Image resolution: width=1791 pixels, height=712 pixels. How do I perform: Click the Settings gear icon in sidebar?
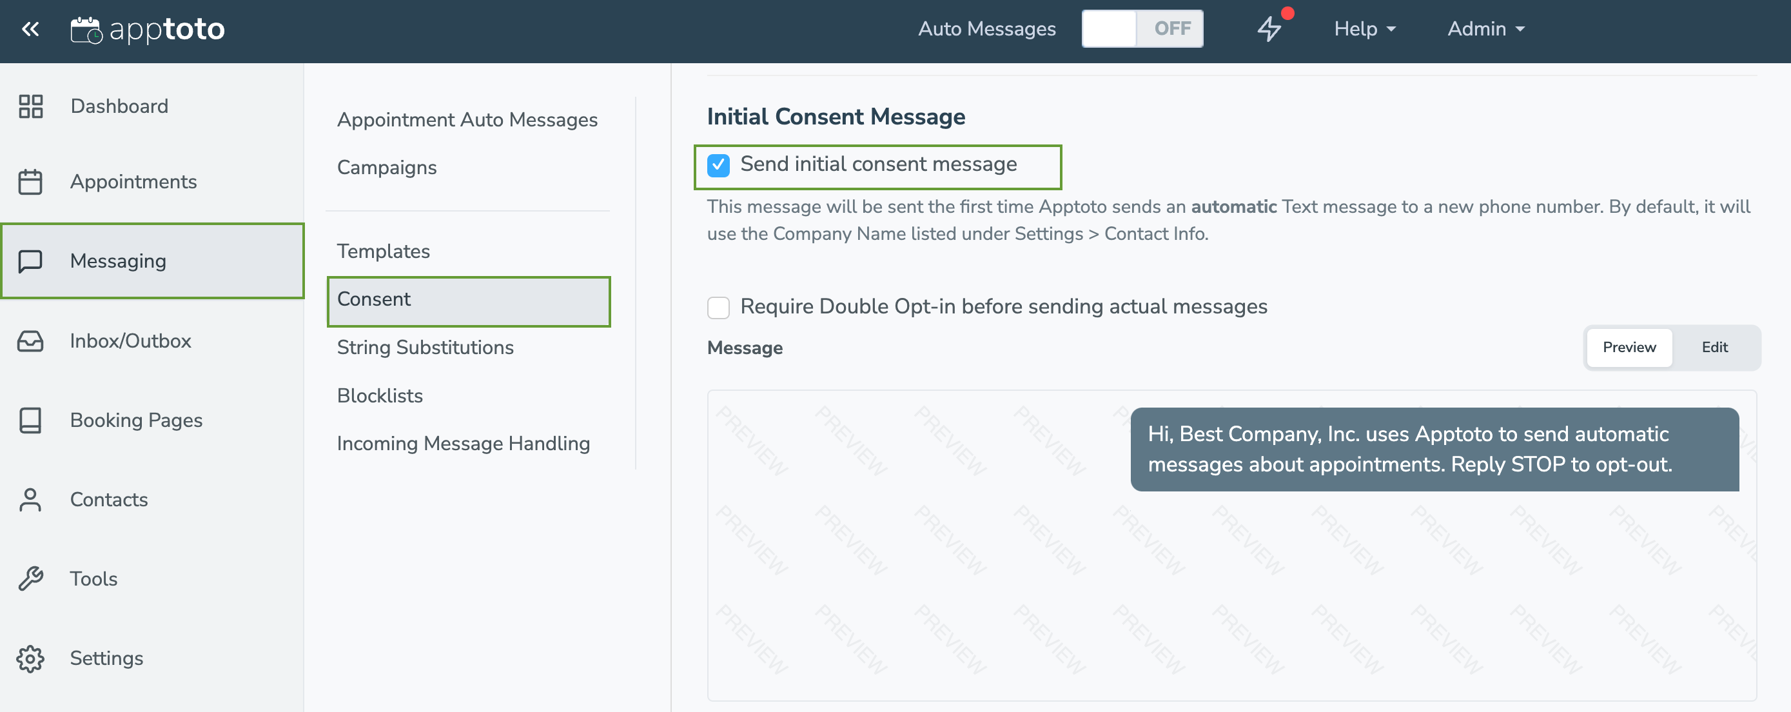pyautogui.click(x=31, y=657)
